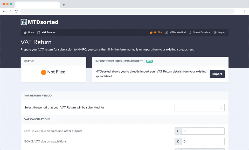Go back using the browser back arrow
The image size is (249, 150).
pos(4,11)
